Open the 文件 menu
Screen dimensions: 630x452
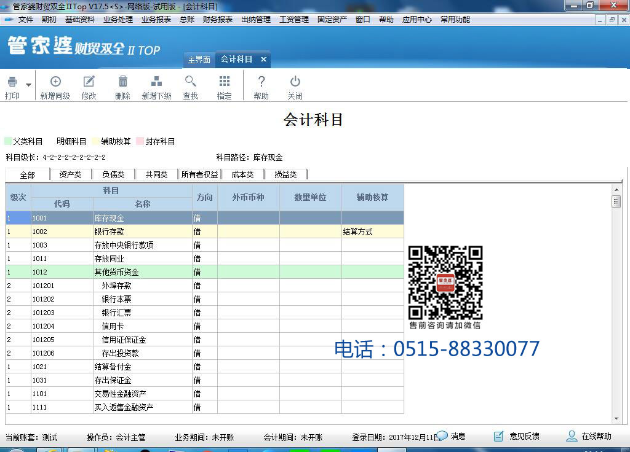point(26,19)
